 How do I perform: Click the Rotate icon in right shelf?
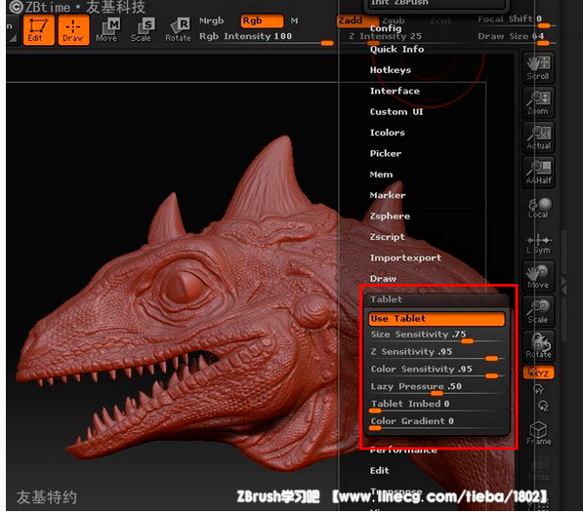538,345
